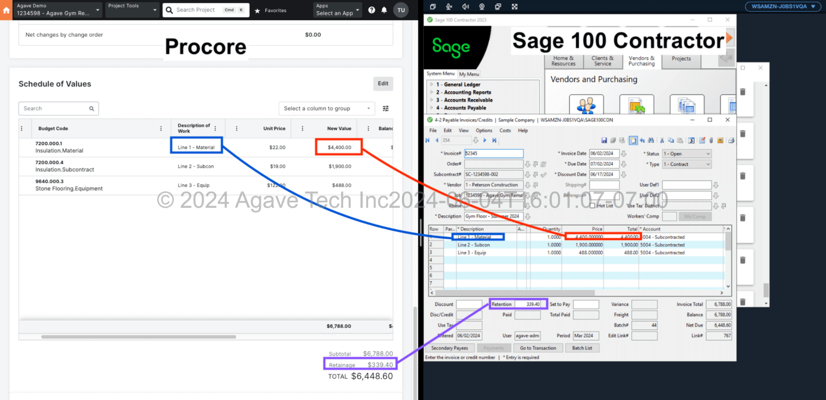Click the Vendor field with Peterson Construction
The width and height of the screenshot is (826, 400).
[494, 185]
